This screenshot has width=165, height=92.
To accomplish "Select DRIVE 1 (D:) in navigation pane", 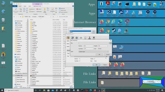I will [x=20, y=75].
